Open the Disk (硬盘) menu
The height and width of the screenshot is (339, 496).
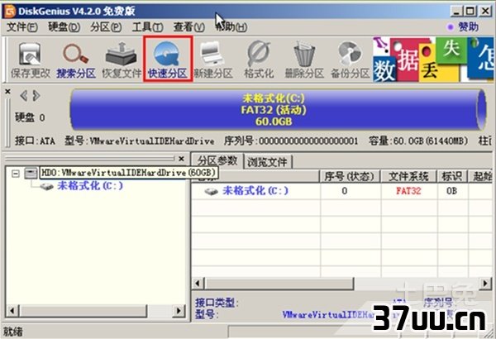pyautogui.click(x=64, y=27)
